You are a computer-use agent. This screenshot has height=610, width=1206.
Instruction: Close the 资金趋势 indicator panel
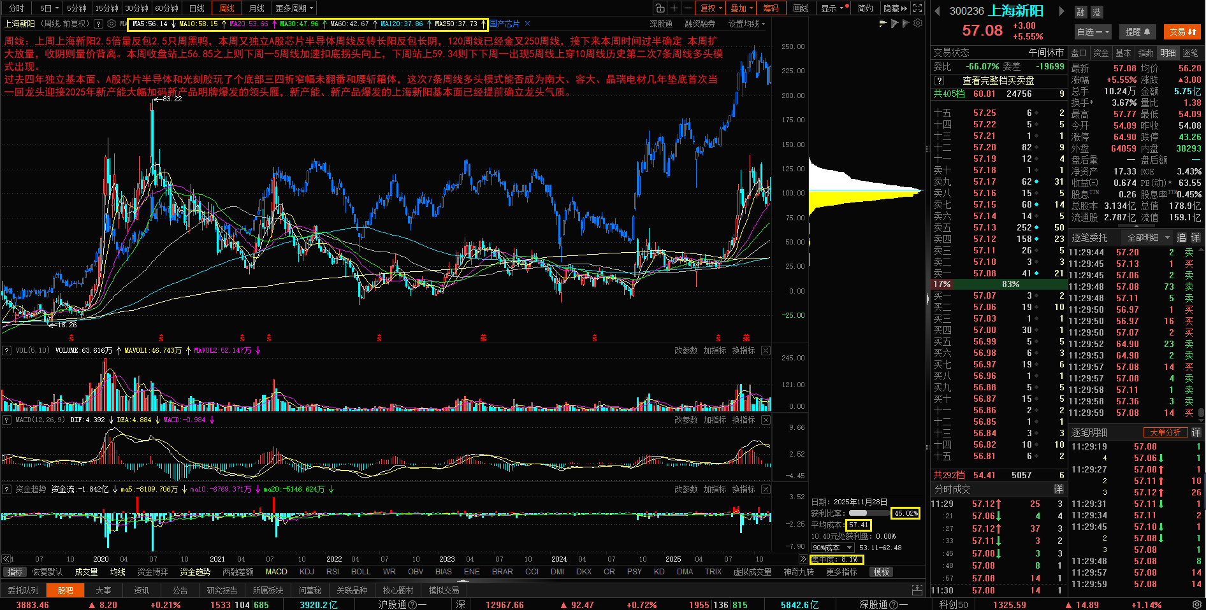(x=766, y=490)
